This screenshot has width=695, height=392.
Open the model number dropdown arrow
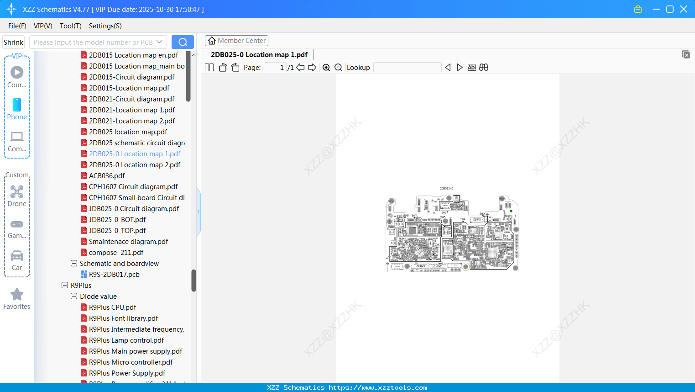click(x=159, y=42)
